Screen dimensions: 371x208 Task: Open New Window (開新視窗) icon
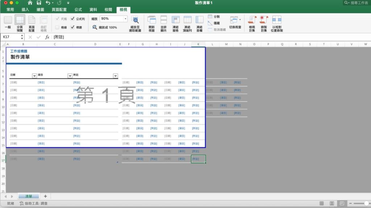click(151, 20)
